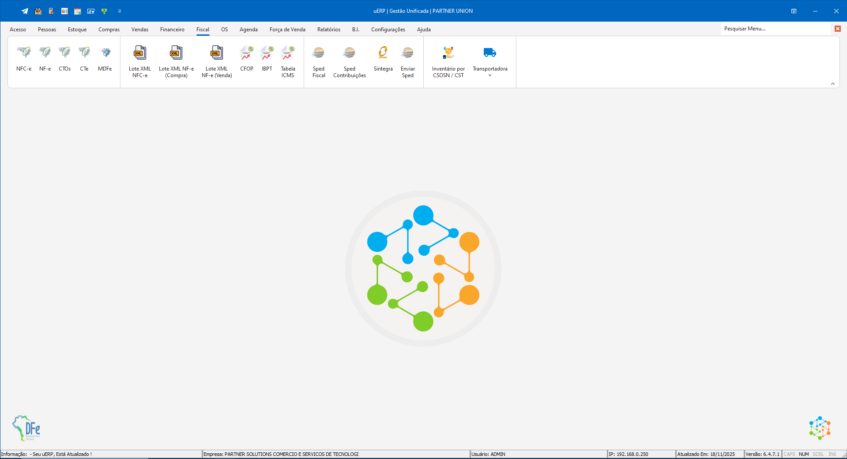This screenshot has width=847, height=459.
Task: Open the Configurações tab
Action: 388,30
